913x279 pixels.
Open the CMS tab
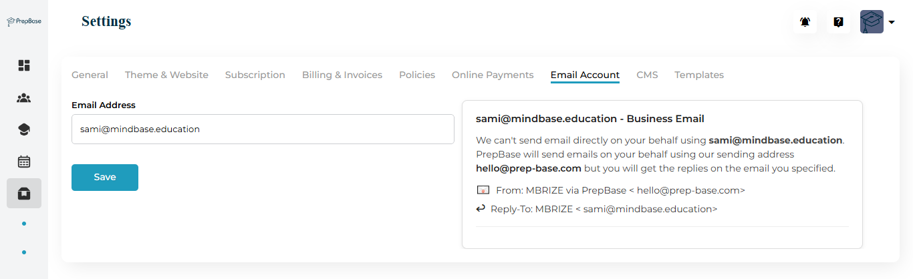(x=647, y=75)
